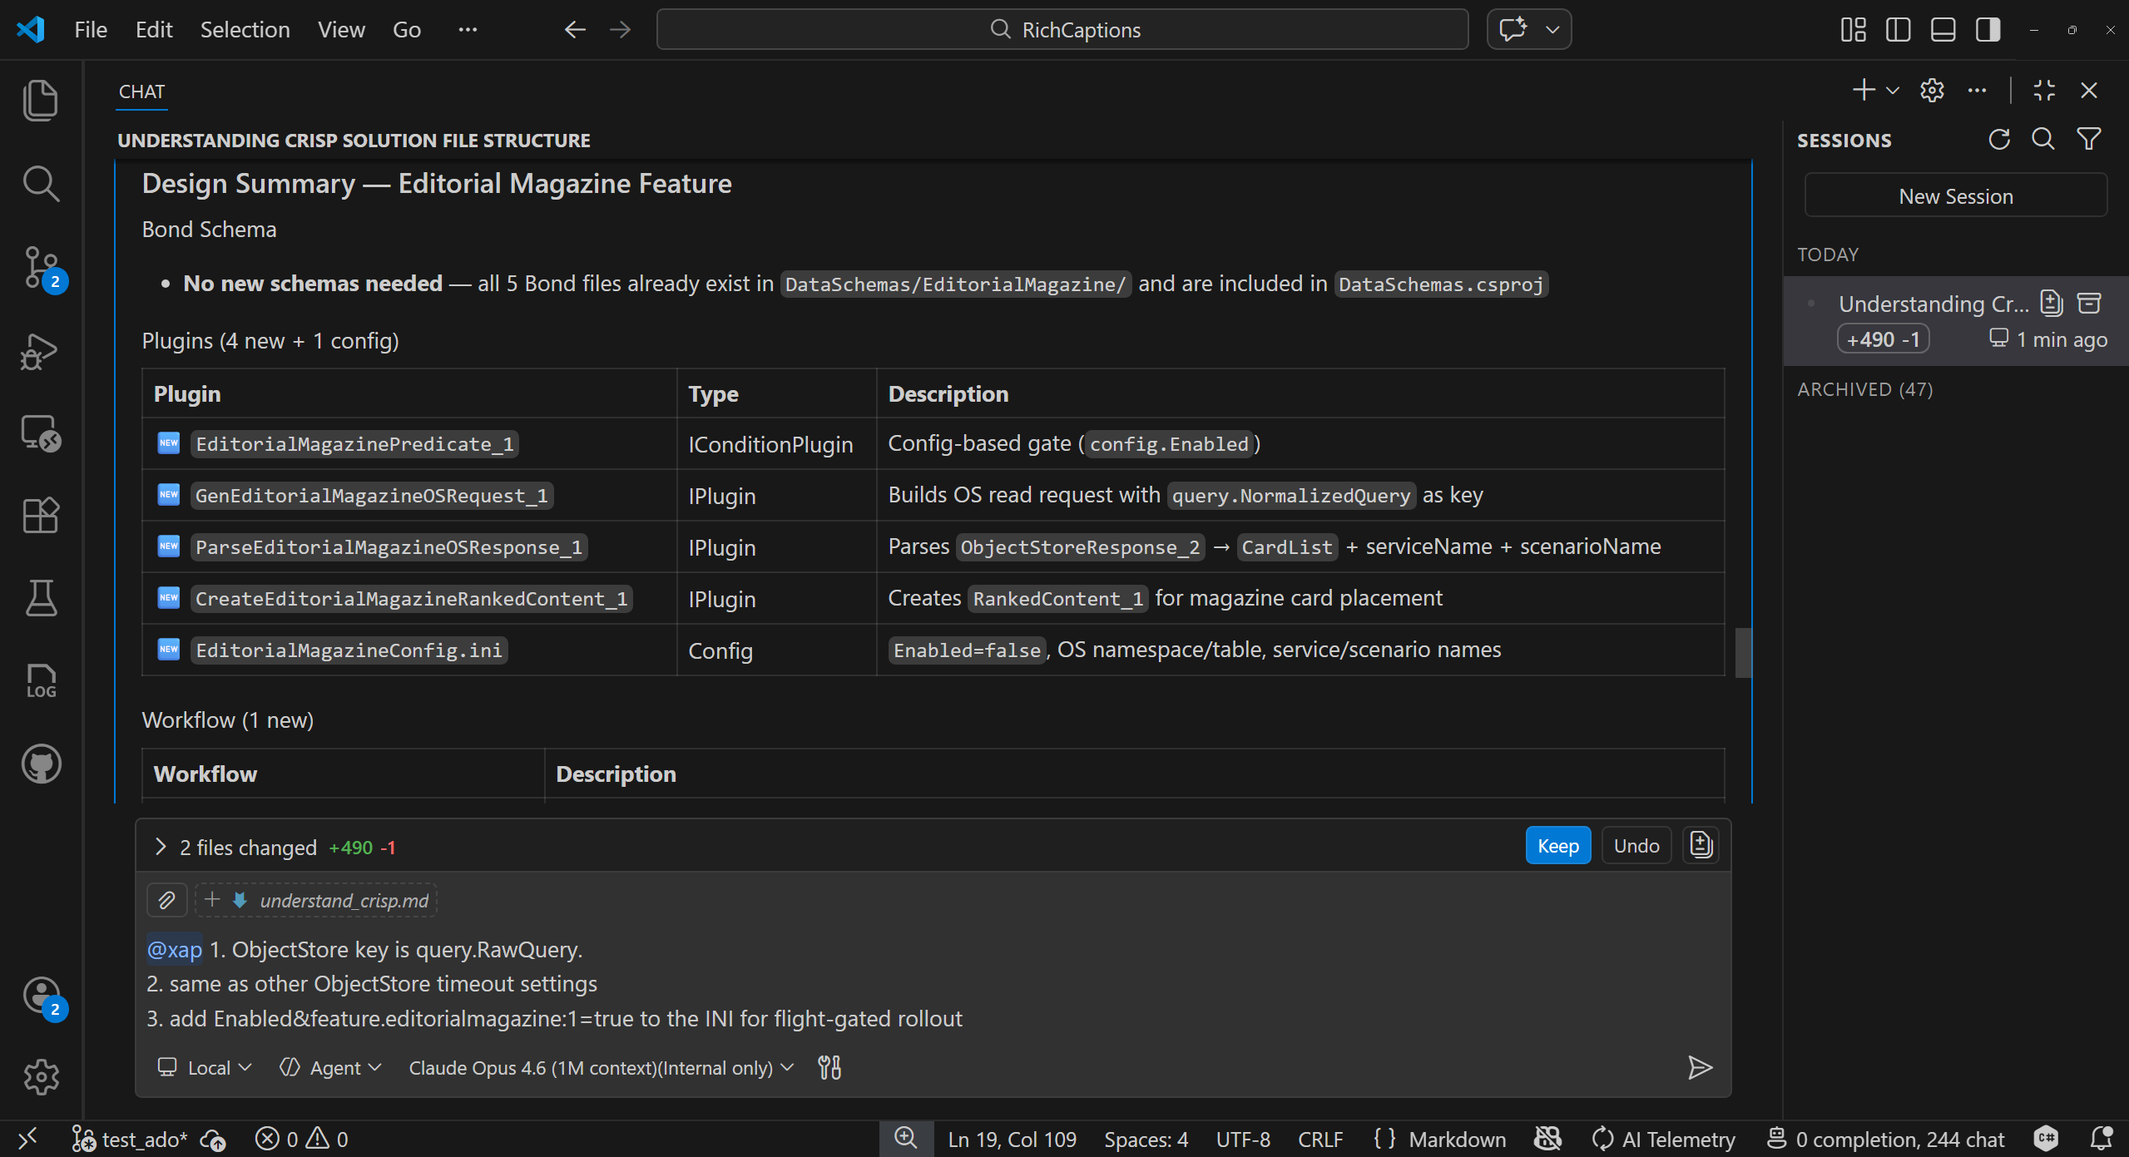The height and width of the screenshot is (1157, 2129).
Task: Open configure tools icon in chat
Action: point(829,1067)
